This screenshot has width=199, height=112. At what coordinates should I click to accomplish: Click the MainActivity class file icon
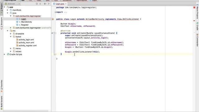(x=17, y=22)
